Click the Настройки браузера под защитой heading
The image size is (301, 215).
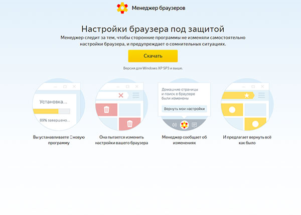click(x=153, y=29)
